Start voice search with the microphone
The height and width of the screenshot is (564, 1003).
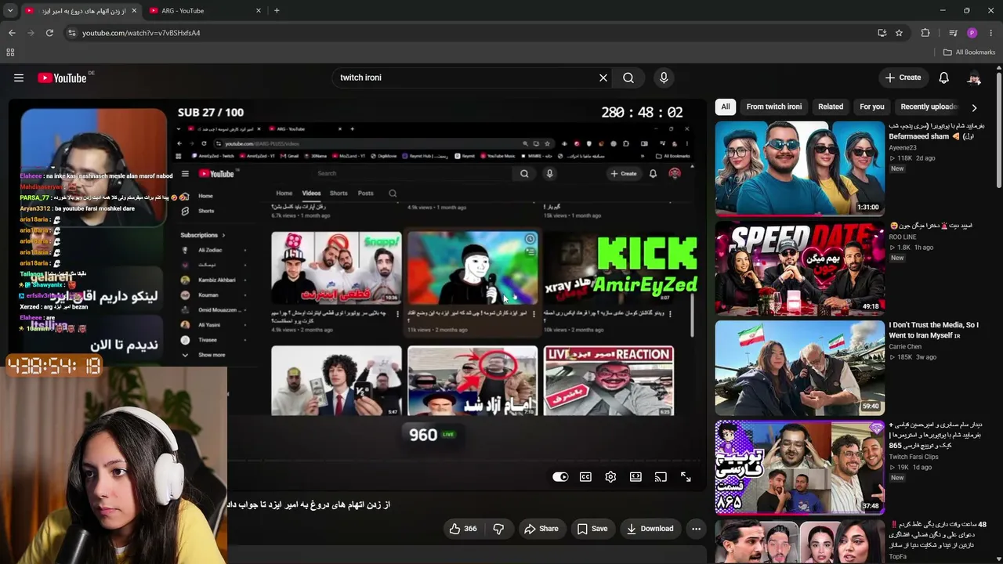[x=664, y=78]
